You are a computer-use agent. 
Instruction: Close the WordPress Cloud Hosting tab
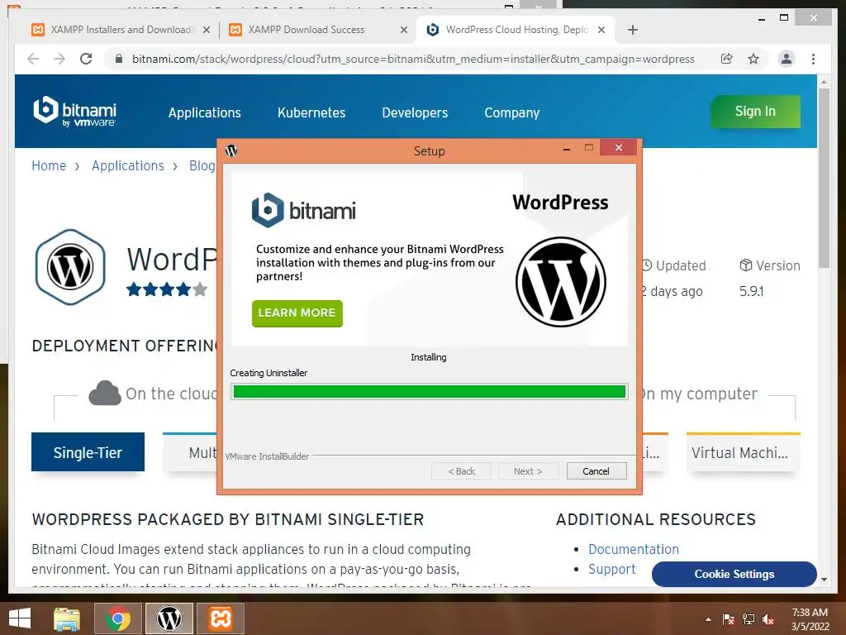tap(601, 30)
